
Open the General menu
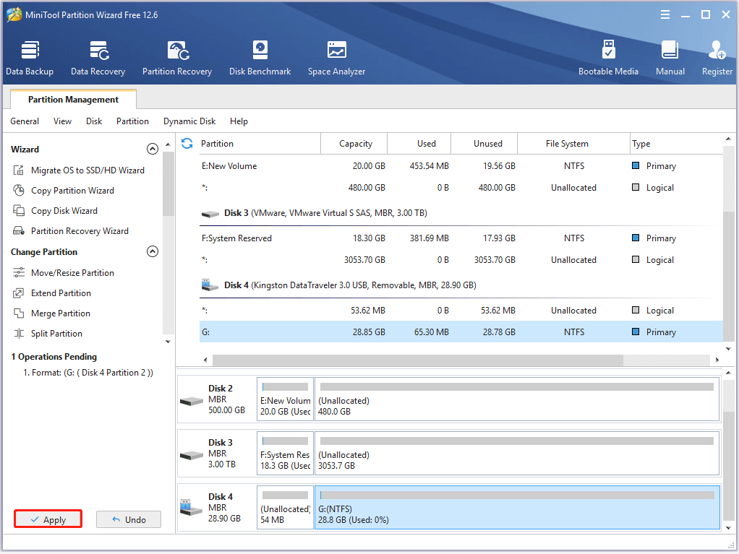[x=25, y=121]
